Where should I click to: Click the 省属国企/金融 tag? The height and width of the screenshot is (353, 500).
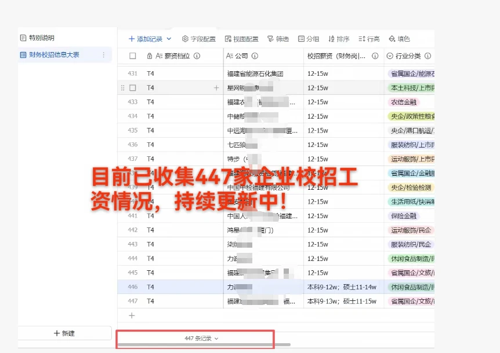pos(411,174)
